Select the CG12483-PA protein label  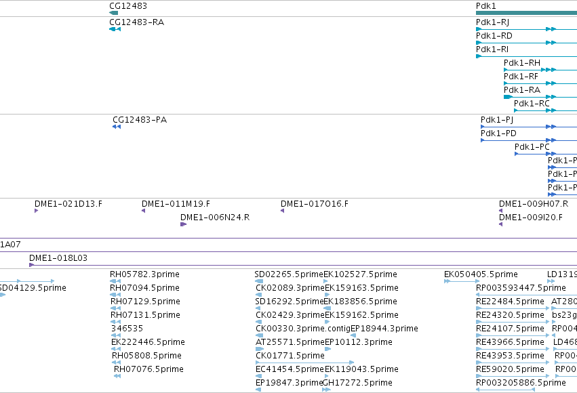coord(140,120)
